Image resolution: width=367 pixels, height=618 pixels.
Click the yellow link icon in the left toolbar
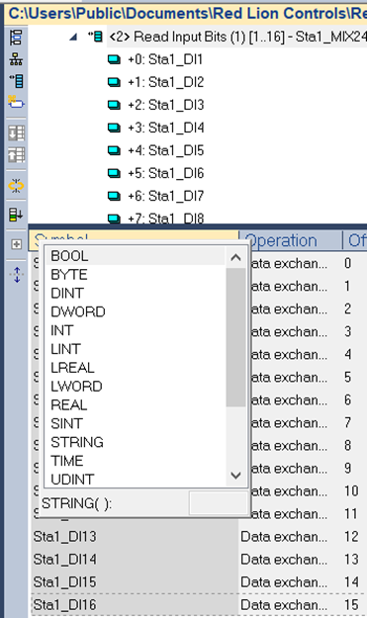16,185
